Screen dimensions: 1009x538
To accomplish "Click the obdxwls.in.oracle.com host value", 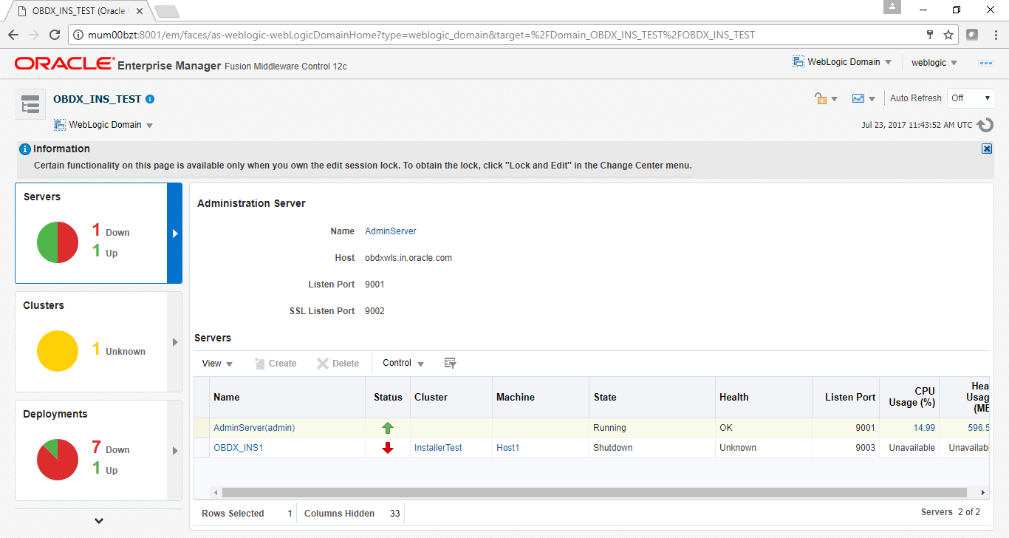I will coord(408,258).
